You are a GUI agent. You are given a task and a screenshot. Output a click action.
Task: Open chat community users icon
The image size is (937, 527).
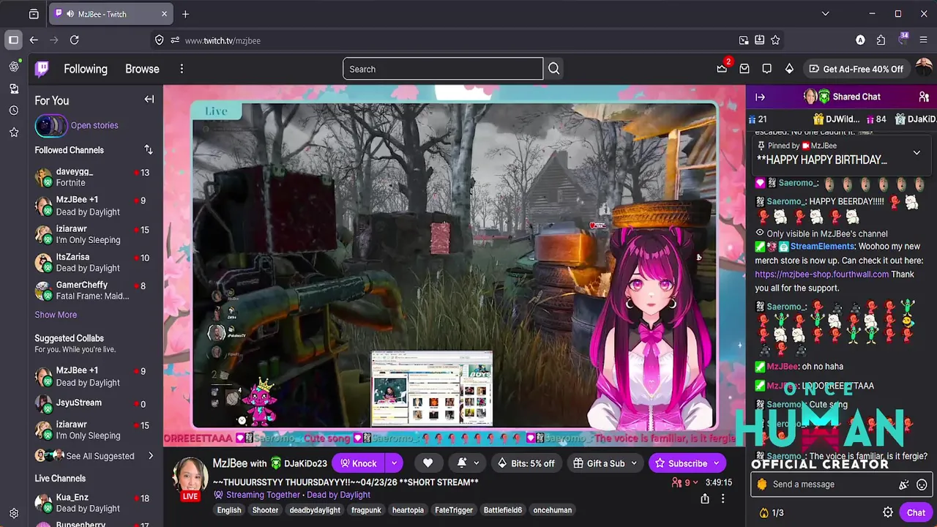point(924,97)
